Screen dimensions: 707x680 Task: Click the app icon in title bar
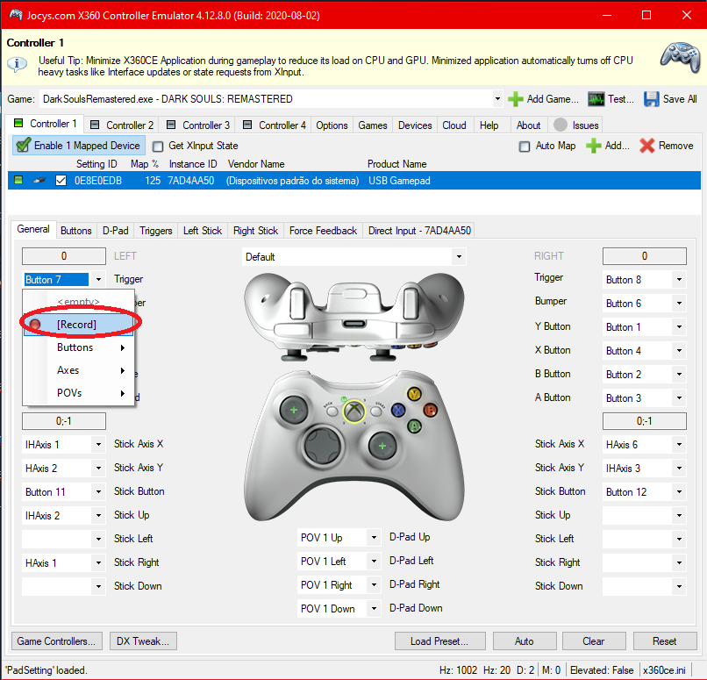16,15
